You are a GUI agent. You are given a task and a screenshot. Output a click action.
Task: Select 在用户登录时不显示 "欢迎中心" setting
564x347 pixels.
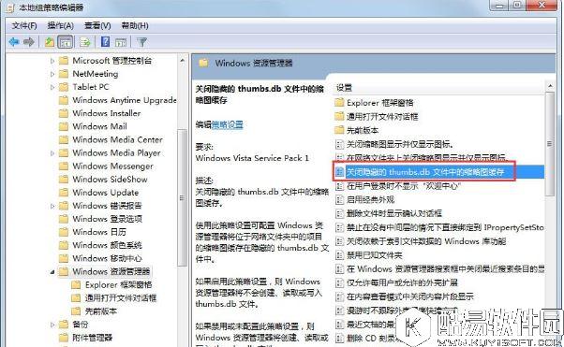(x=404, y=186)
